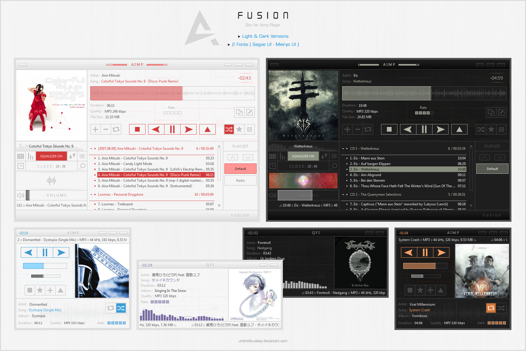Click the remaining time -04:59 in dark window

click(x=496, y=78)
